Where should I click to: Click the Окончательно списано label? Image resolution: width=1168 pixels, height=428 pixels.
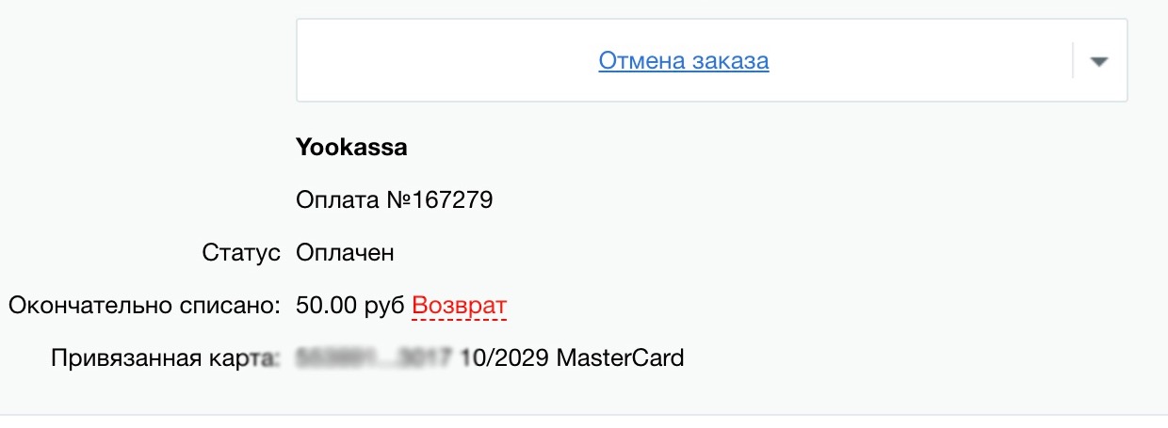point(141,306)
